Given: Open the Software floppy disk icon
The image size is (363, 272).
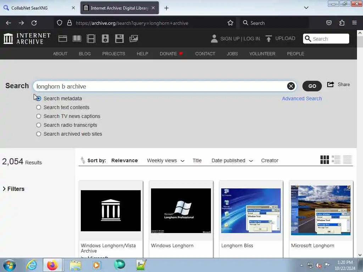Looking at the screenshot, I should (119, 38).
